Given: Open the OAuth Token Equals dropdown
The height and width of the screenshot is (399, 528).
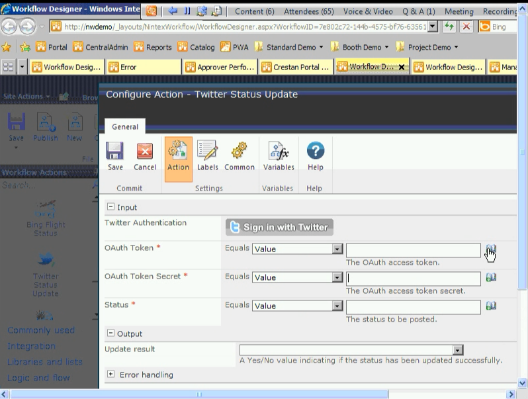Looking at the screenshot, I should click(337, 249).
